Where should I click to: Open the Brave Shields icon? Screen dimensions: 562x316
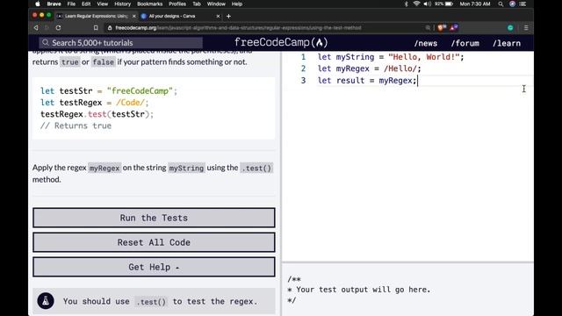pyautogui.click(x=442, y=27)
